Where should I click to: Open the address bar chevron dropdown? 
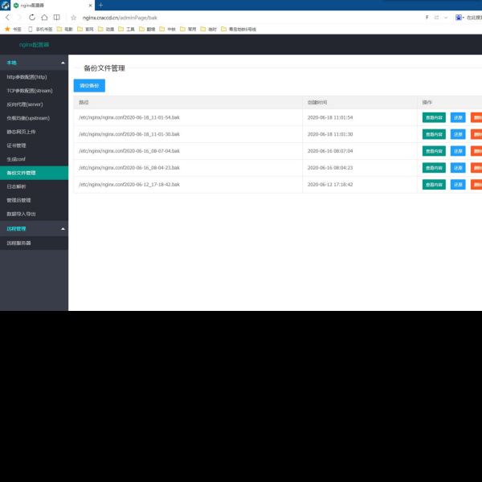tap(446, 18)
